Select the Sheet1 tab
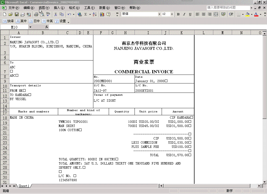The height and width of the screenshot is (194, 267). pyautogui.click(x=24, y=186)
